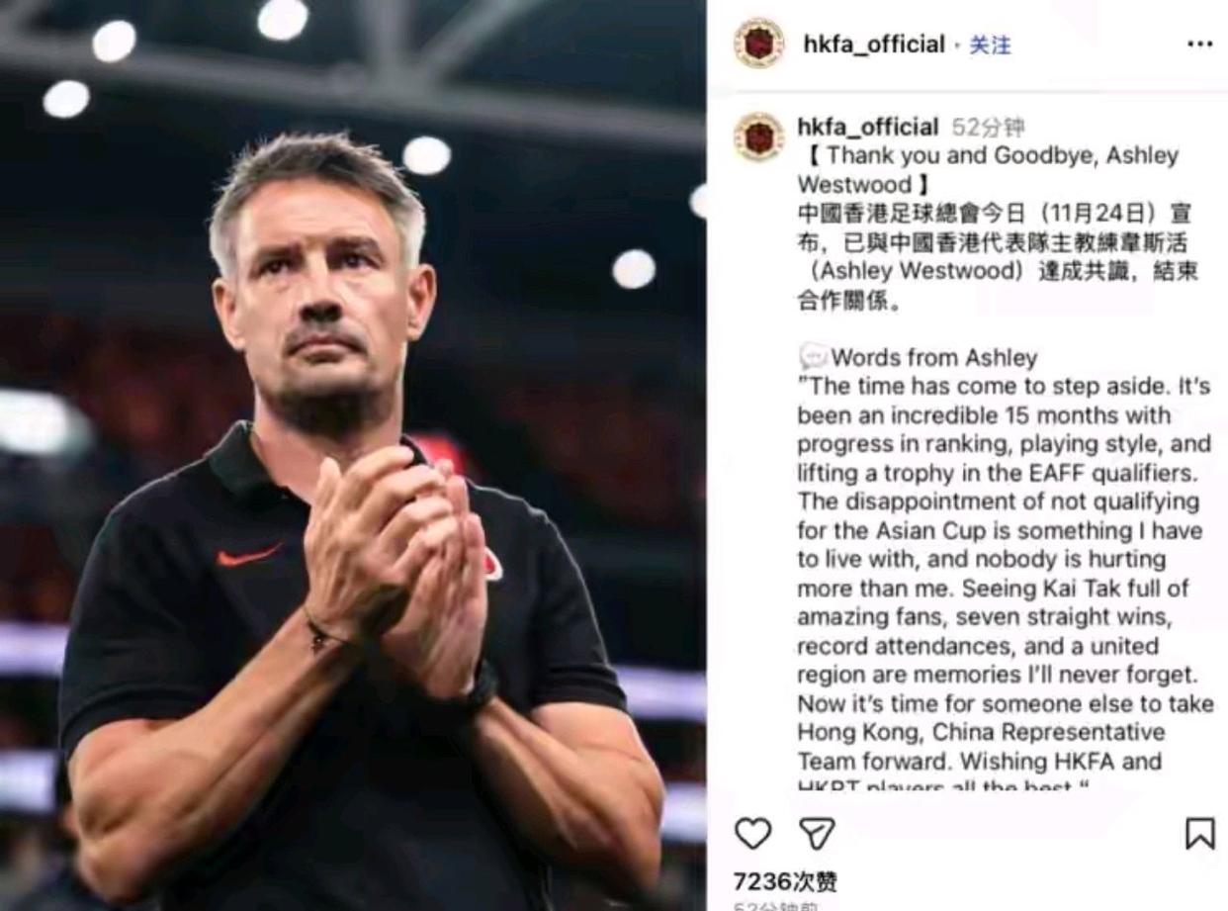Image resolution: width=1228 pixels, height=911 pixels.
Task: Open hkfa_official avatar beside the caption
Action: [x=758, y=137]
